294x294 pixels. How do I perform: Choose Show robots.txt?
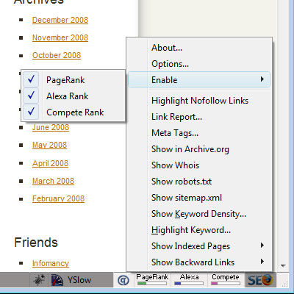tap(199, 182)
